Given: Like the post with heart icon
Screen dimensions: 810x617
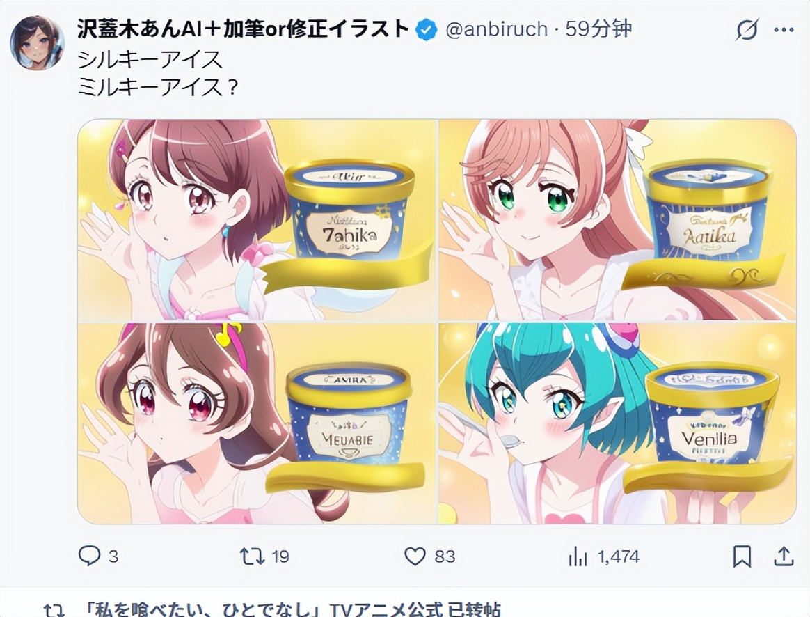Looking at the screenshot, I should [414, 556].
